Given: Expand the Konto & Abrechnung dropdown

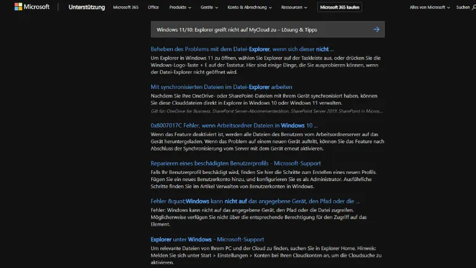Looking at the screenshot, I should (249, 7).
